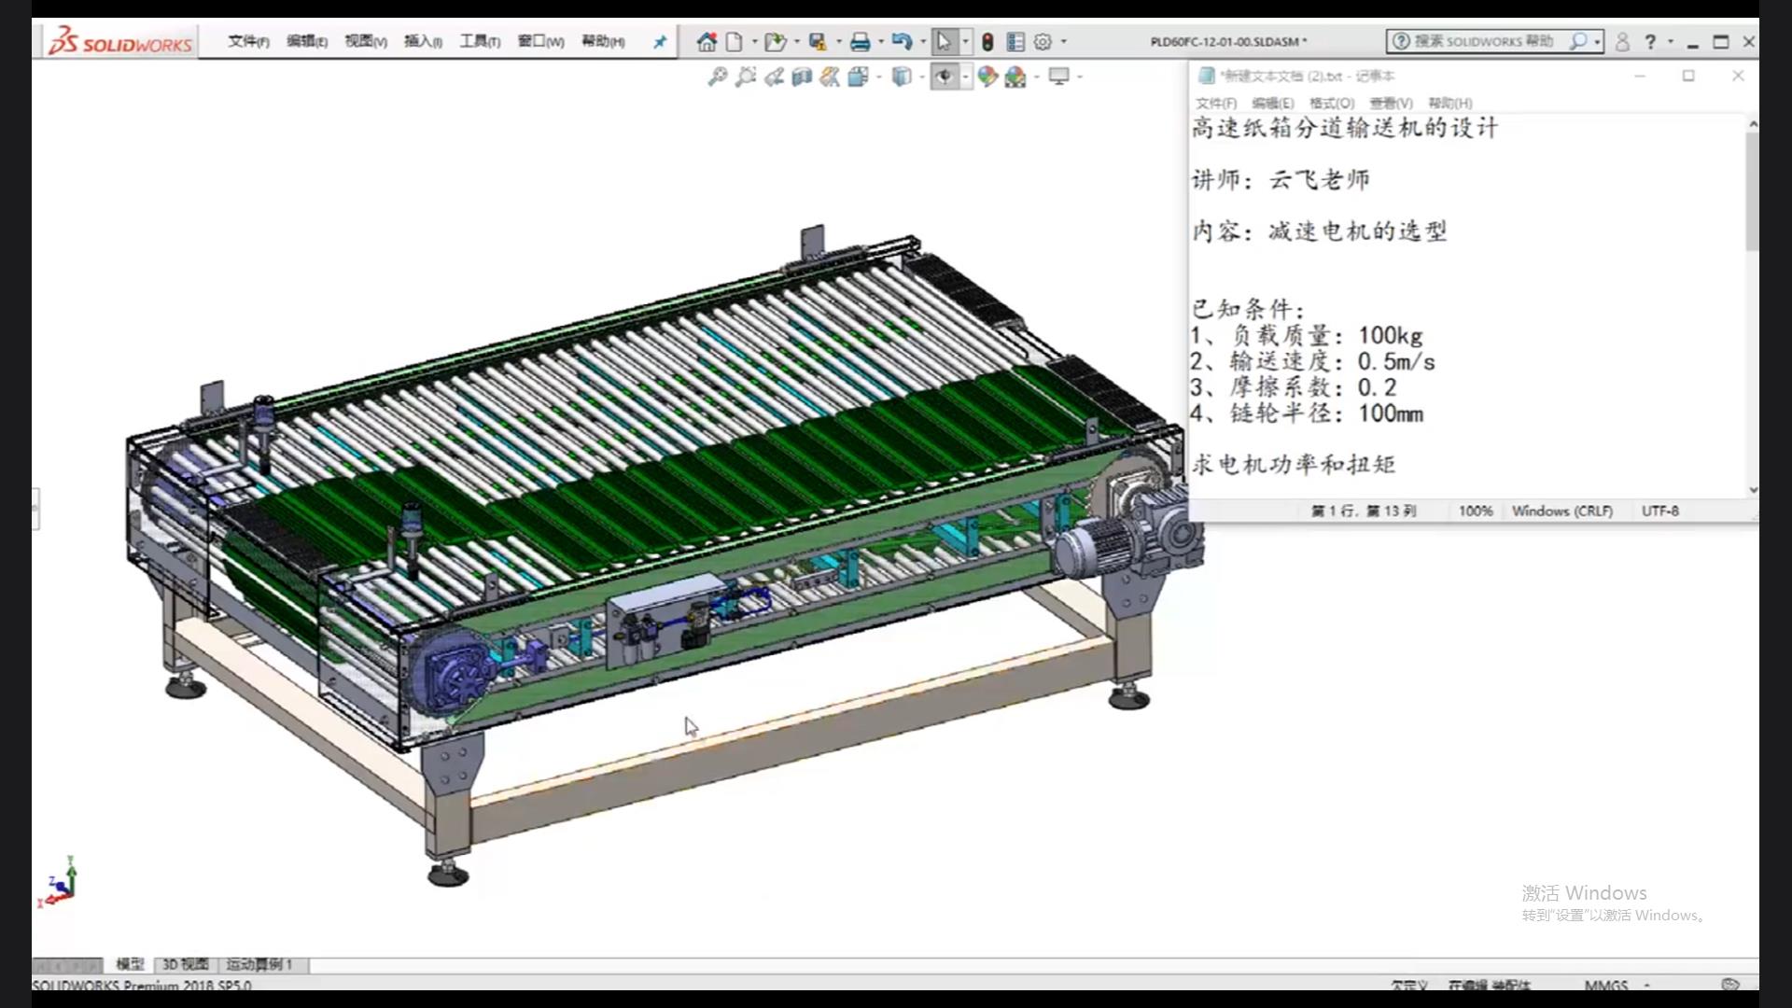Click the 求电机功率和扭矩 line in Notepad
The image size is (1792, 1008).
(x=1294, y=464)
